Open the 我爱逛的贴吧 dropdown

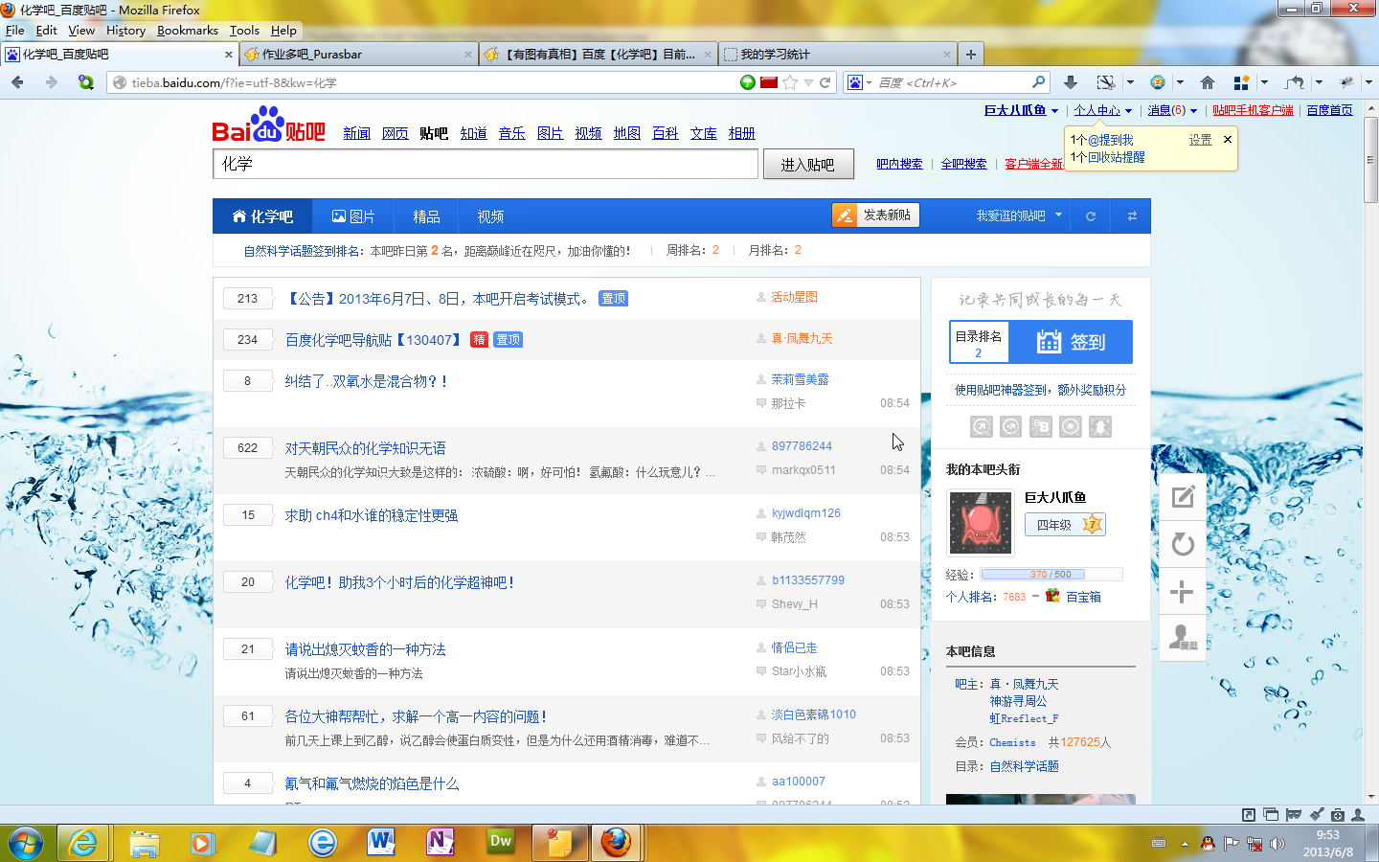[x=1018, y=216]
